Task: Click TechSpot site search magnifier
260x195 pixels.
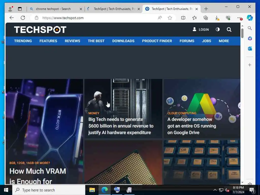Action: [x=229, y=29]
